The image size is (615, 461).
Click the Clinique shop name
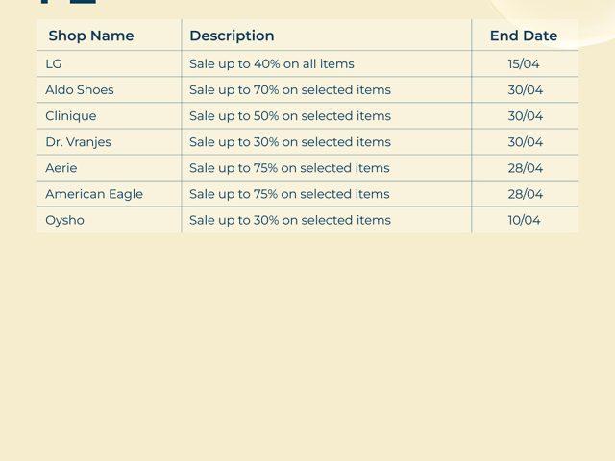click(71, 116)
